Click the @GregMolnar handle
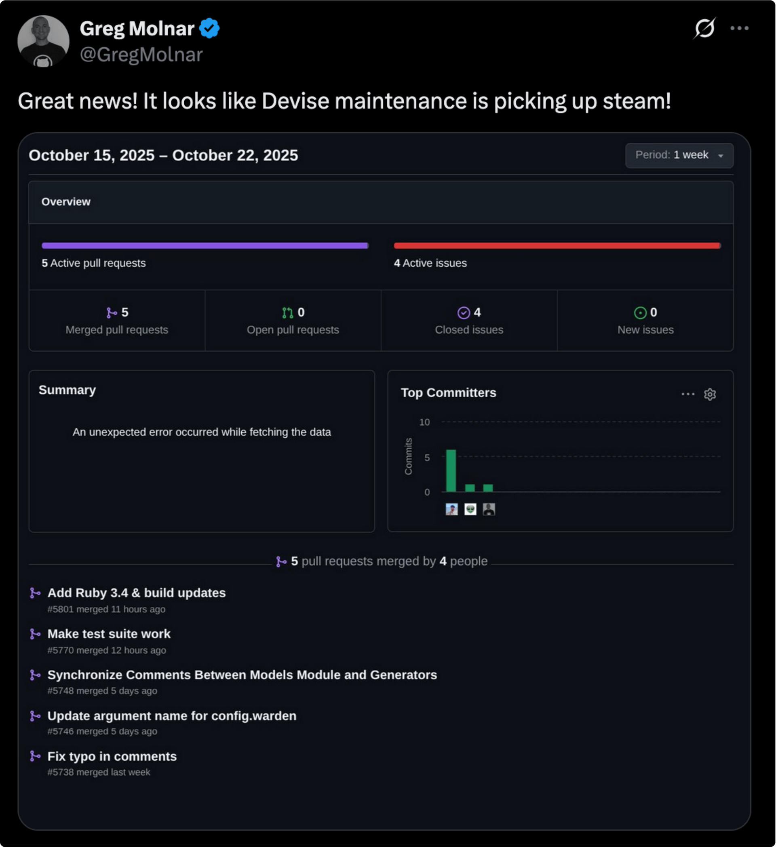 pyautogui.click(x=141, y=55)
